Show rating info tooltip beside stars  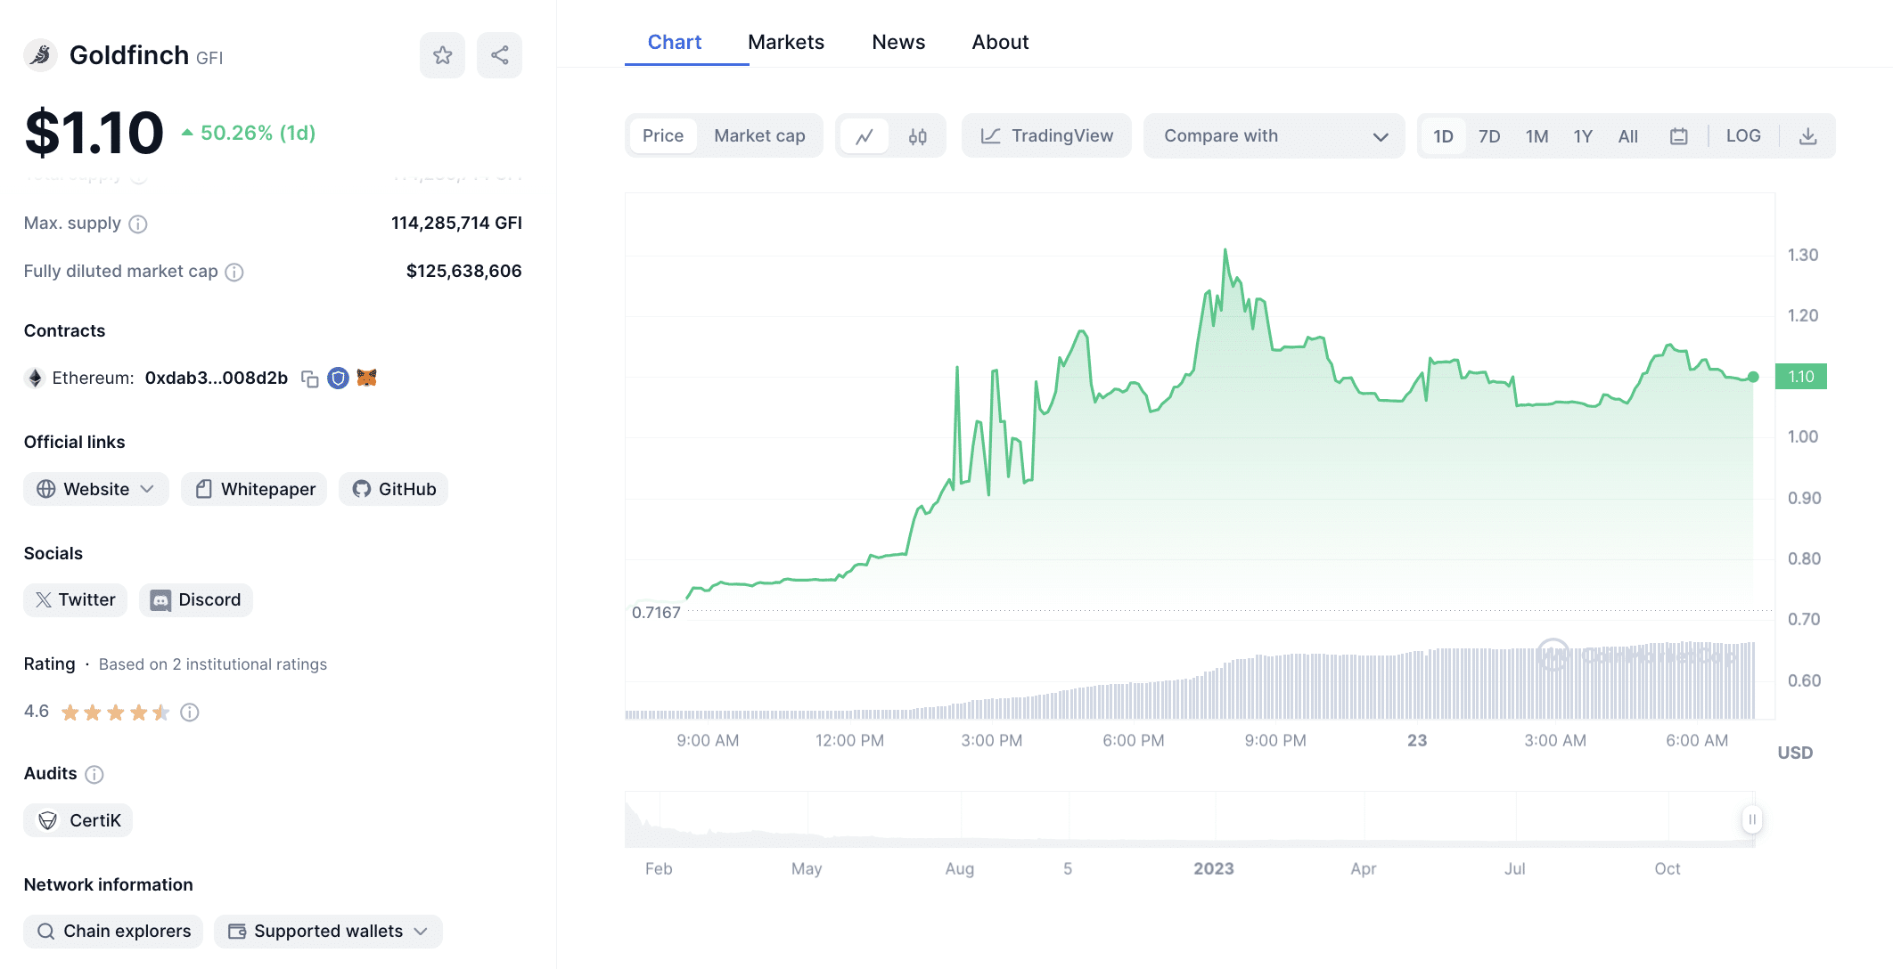pos(190,712)
